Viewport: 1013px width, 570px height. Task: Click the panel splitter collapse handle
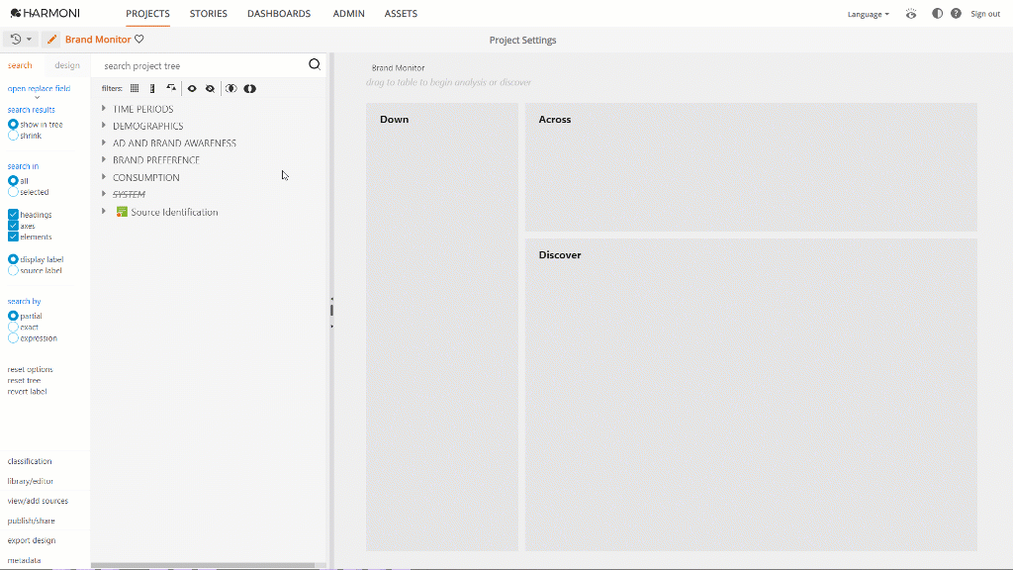pyautogui.click(x=331, y=310)
